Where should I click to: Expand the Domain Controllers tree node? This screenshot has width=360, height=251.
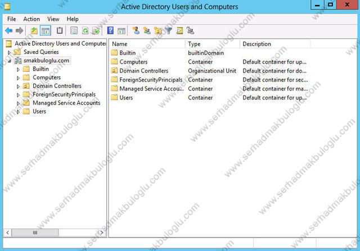click(18, 86)
